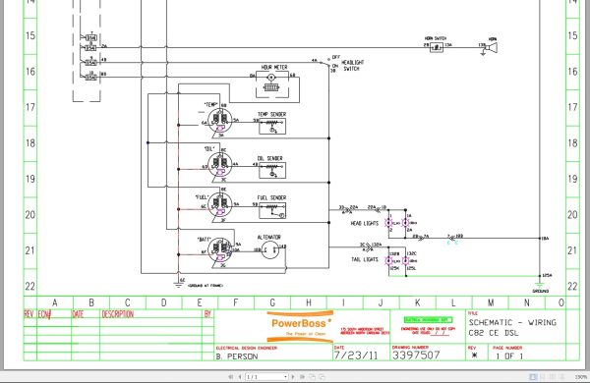Click the FUEL SENDER label

[x=271, y=197]
